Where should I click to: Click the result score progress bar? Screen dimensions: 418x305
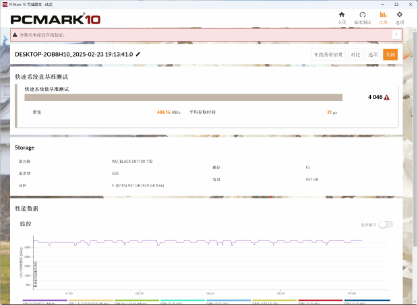[x=183, y=98]
